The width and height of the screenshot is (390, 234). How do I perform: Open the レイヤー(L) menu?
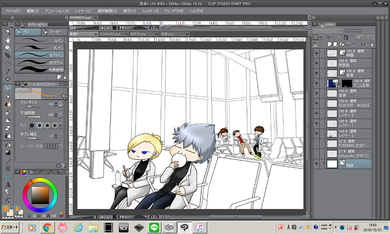click(x=83, y=11)
